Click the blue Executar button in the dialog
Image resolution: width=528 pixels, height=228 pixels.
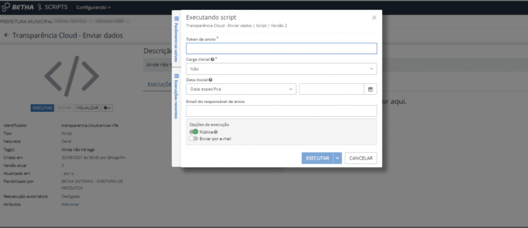(x=317, y=158)
